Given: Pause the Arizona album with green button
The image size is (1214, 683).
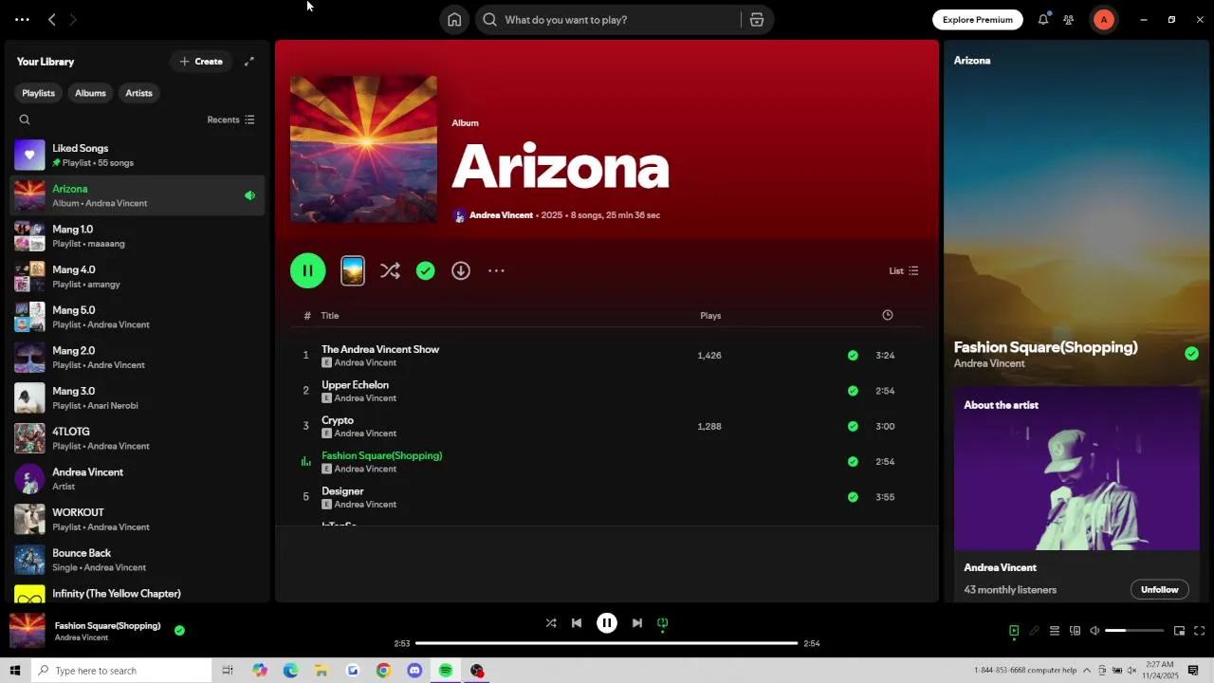Looking at the screenshot, I should (x=308, y=270).
